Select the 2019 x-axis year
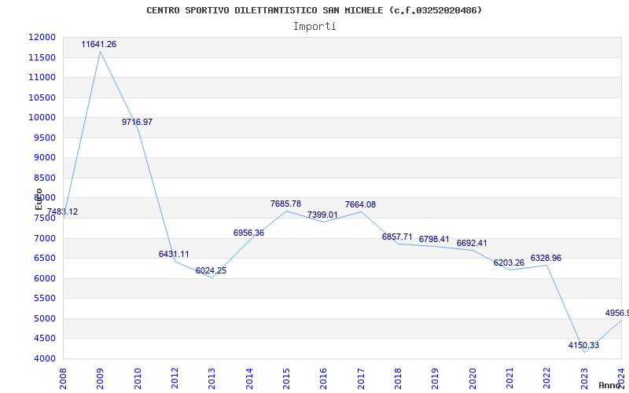Viewport: 629px width, 393px height. pos(436,379)
